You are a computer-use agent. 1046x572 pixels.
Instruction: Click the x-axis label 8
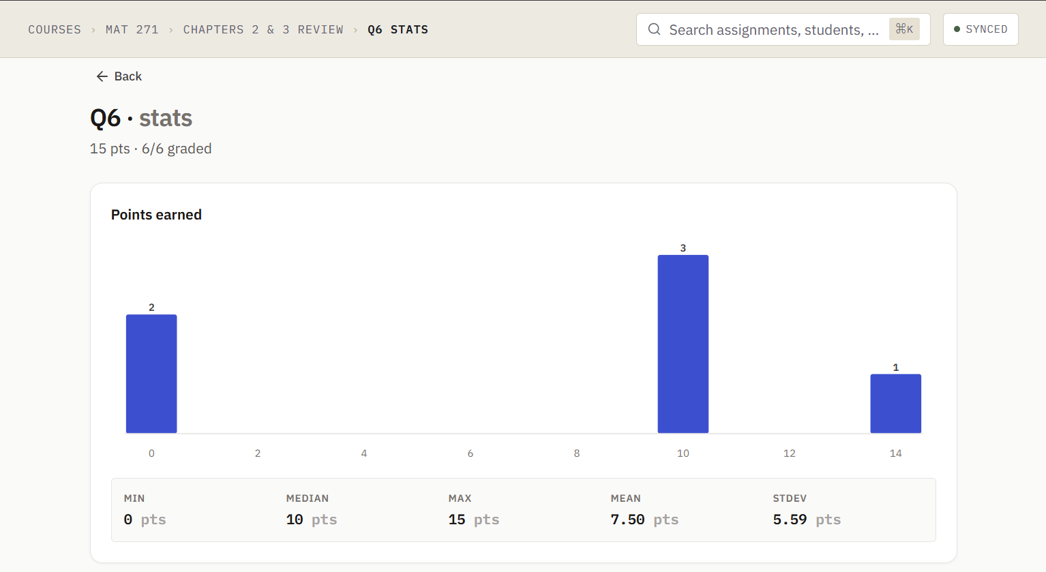(577, 453)
